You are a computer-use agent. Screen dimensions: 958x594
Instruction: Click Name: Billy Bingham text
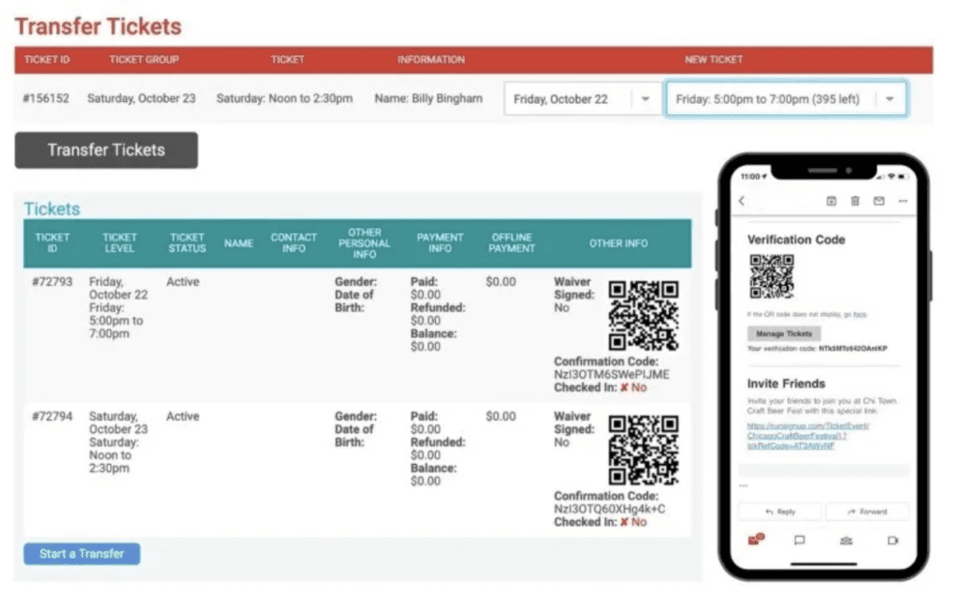click(428, 98)
